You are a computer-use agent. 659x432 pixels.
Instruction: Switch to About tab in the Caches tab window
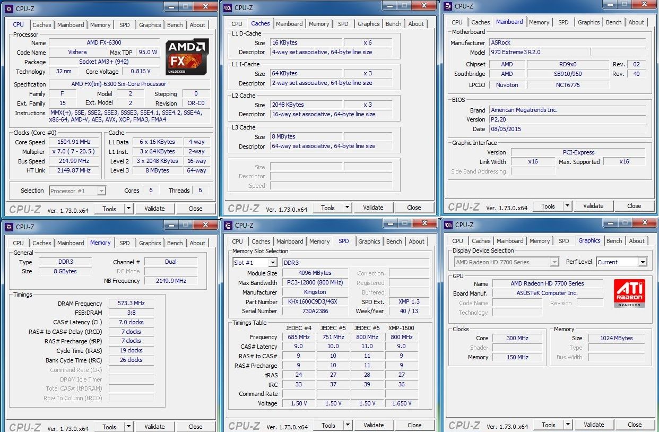click(416, 24)
